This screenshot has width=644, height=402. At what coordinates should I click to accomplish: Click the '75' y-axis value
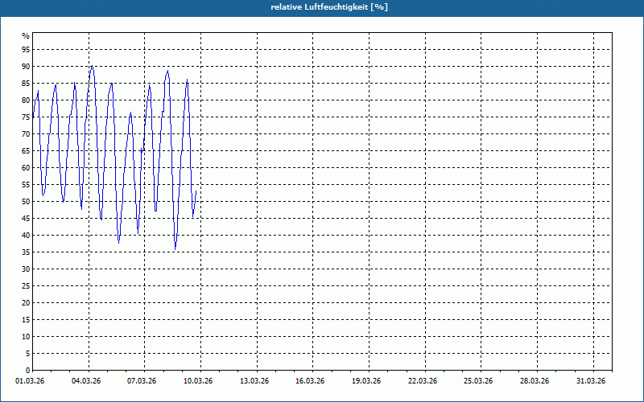26,117
